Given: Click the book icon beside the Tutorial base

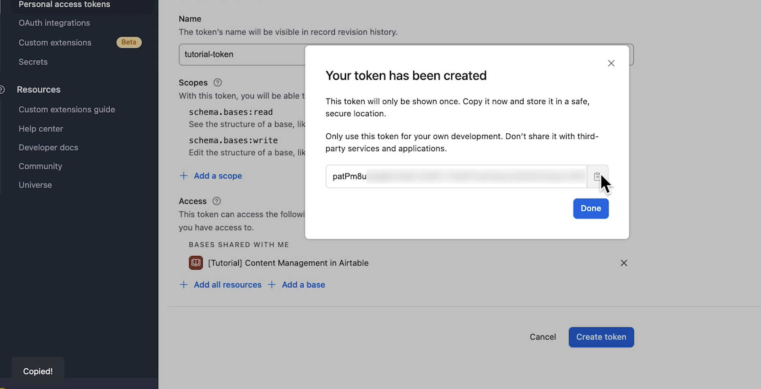Looking at the screenshot, I should [x=196, y=263].
